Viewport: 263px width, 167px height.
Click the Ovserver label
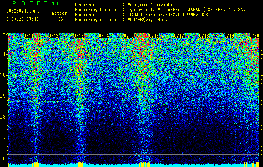(x=85, y=5)
